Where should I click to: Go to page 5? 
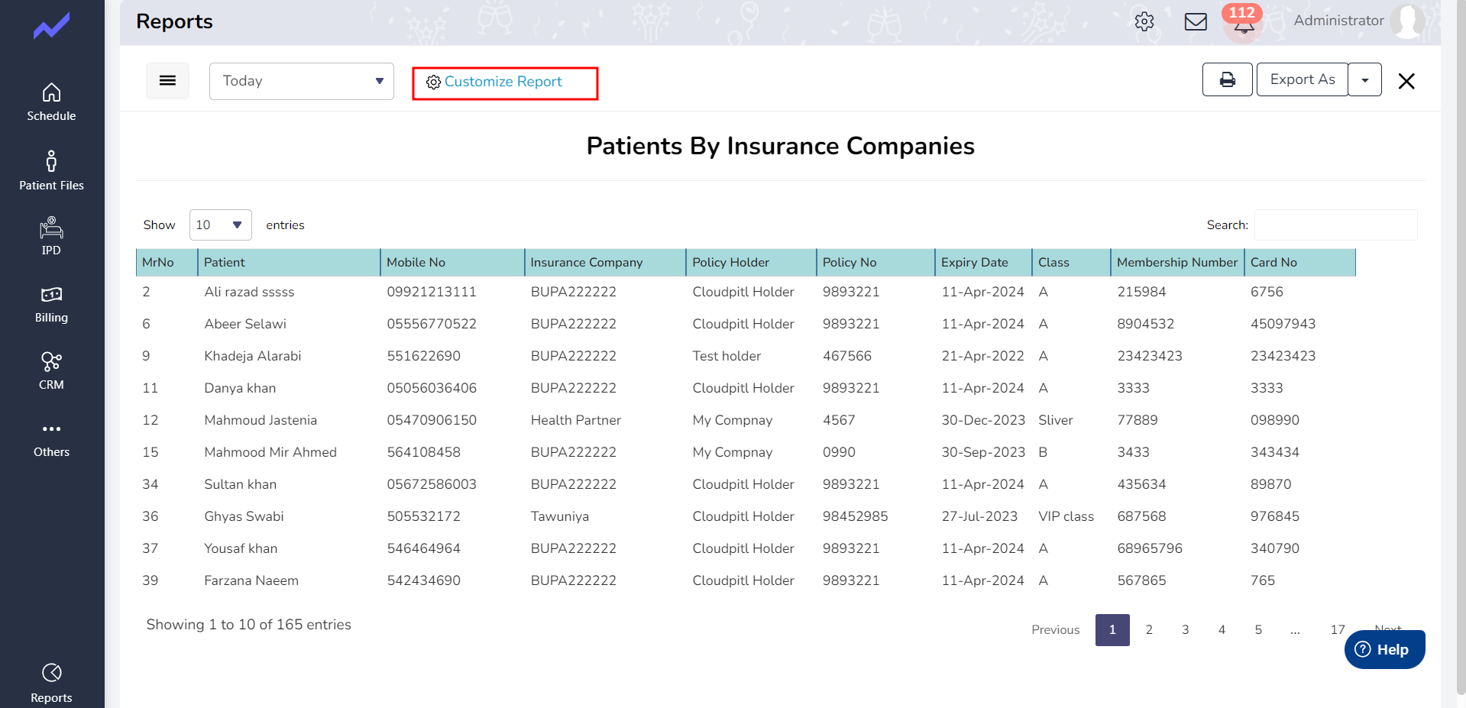point(1258,630)
